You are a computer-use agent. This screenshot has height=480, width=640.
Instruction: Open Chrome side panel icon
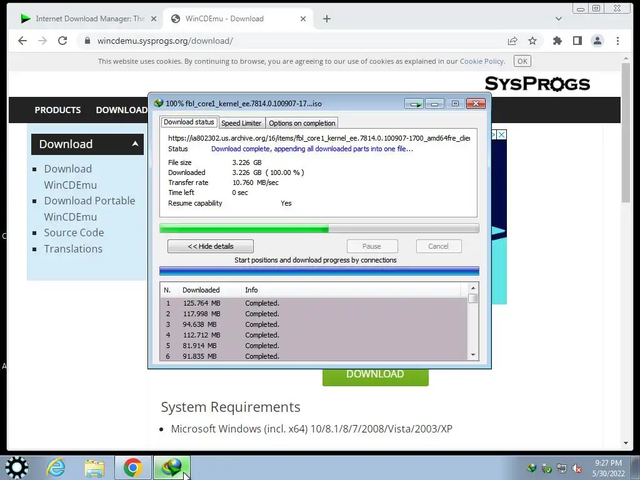(577, 41)
